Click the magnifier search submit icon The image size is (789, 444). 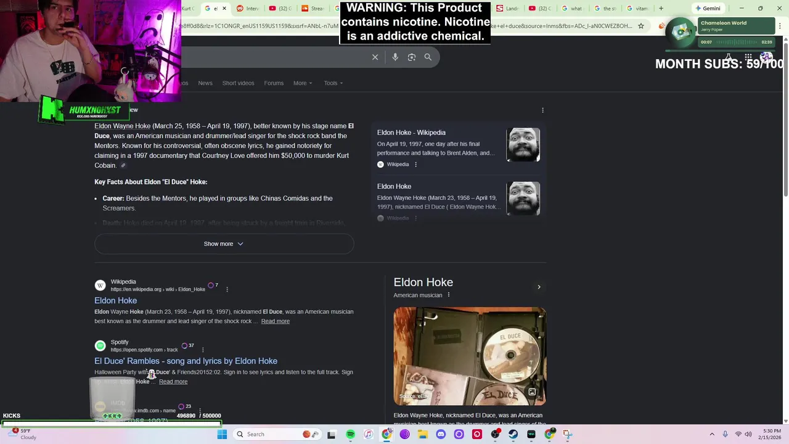[x=428, y=57]
